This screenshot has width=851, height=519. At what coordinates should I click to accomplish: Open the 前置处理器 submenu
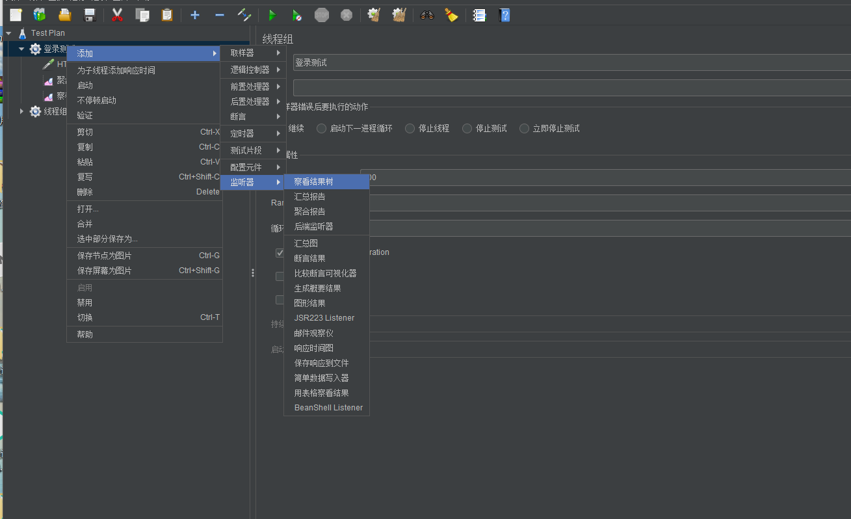click(254, 86)
